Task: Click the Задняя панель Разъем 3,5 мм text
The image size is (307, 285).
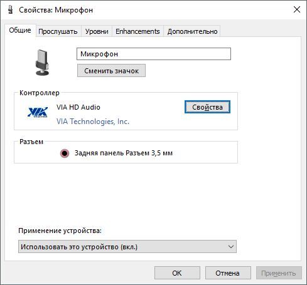Action: (124, 153)
